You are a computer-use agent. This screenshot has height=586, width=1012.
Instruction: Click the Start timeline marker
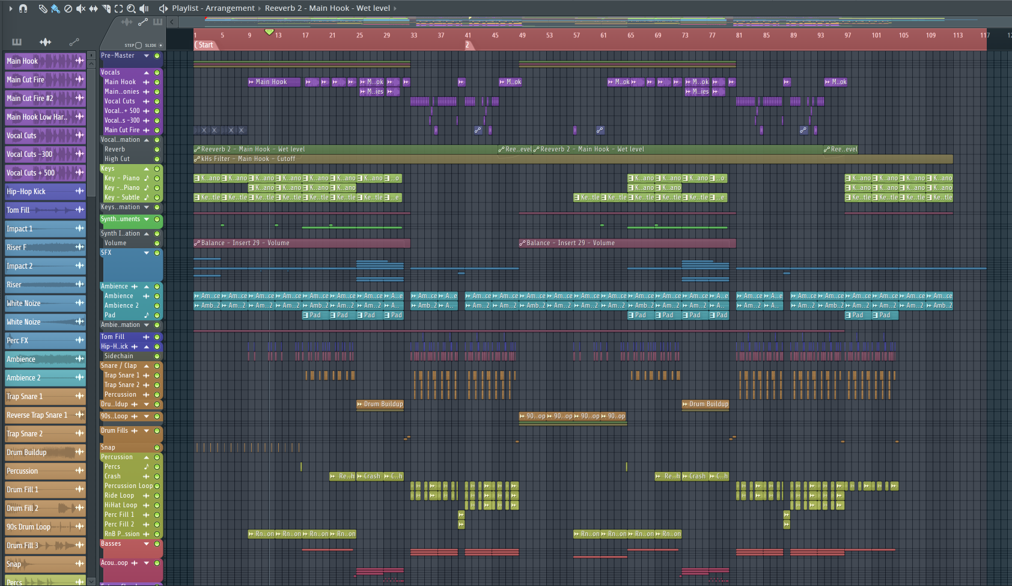(x=204, y=45)
